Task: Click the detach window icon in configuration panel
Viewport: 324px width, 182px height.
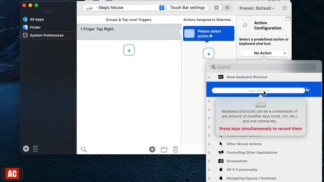Action: 288,19
